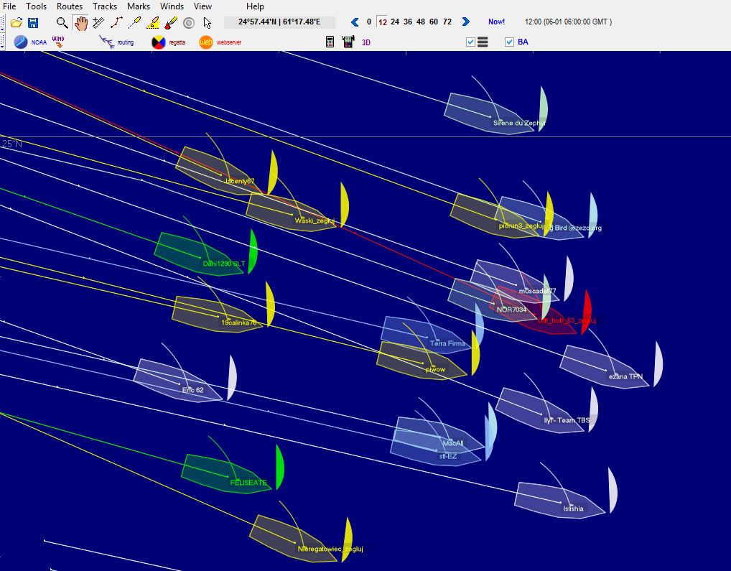Step forecast time back with left arrow
The width and height of the screenshot is (731, 571).
355,22
